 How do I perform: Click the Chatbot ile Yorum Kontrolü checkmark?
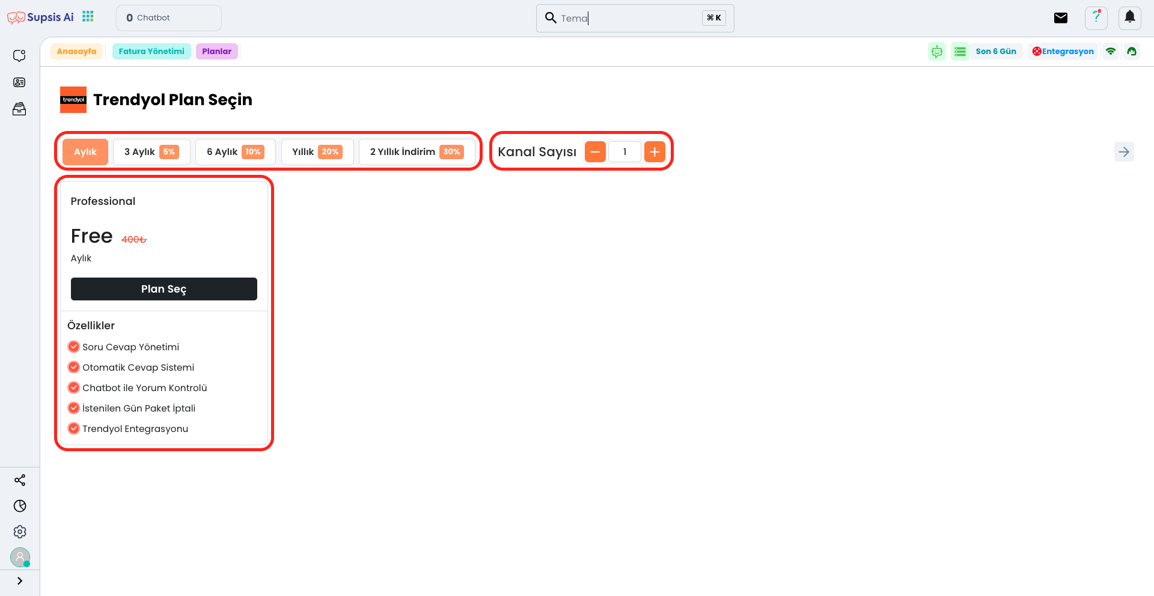click(x=74, y=388)
